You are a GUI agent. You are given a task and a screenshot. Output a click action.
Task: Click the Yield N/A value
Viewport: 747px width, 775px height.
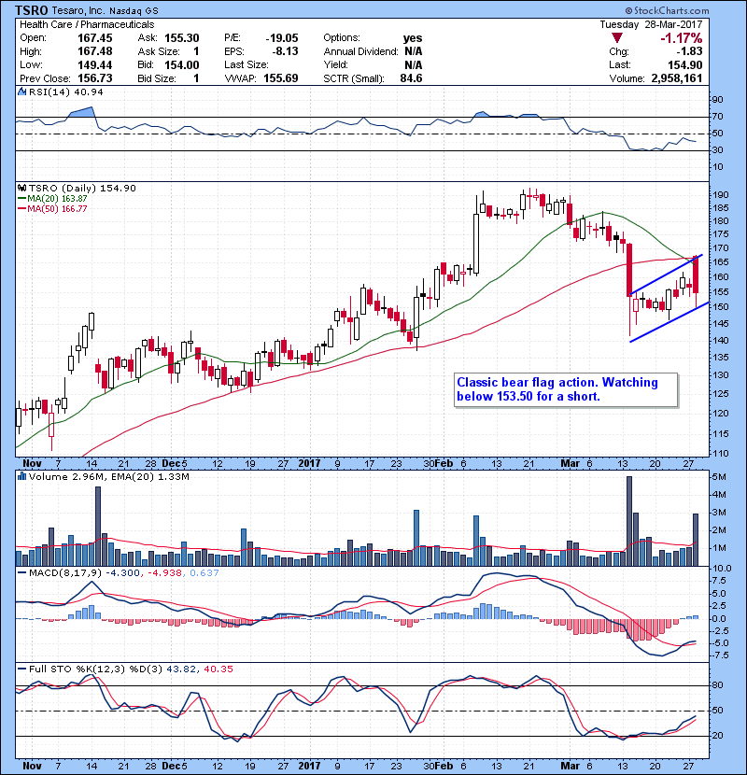click(x=413, y=64)
